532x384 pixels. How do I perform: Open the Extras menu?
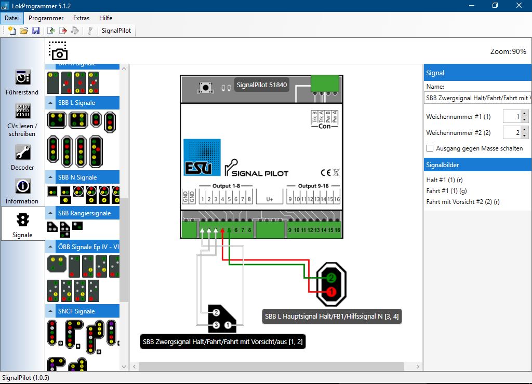tap(82, 18)
